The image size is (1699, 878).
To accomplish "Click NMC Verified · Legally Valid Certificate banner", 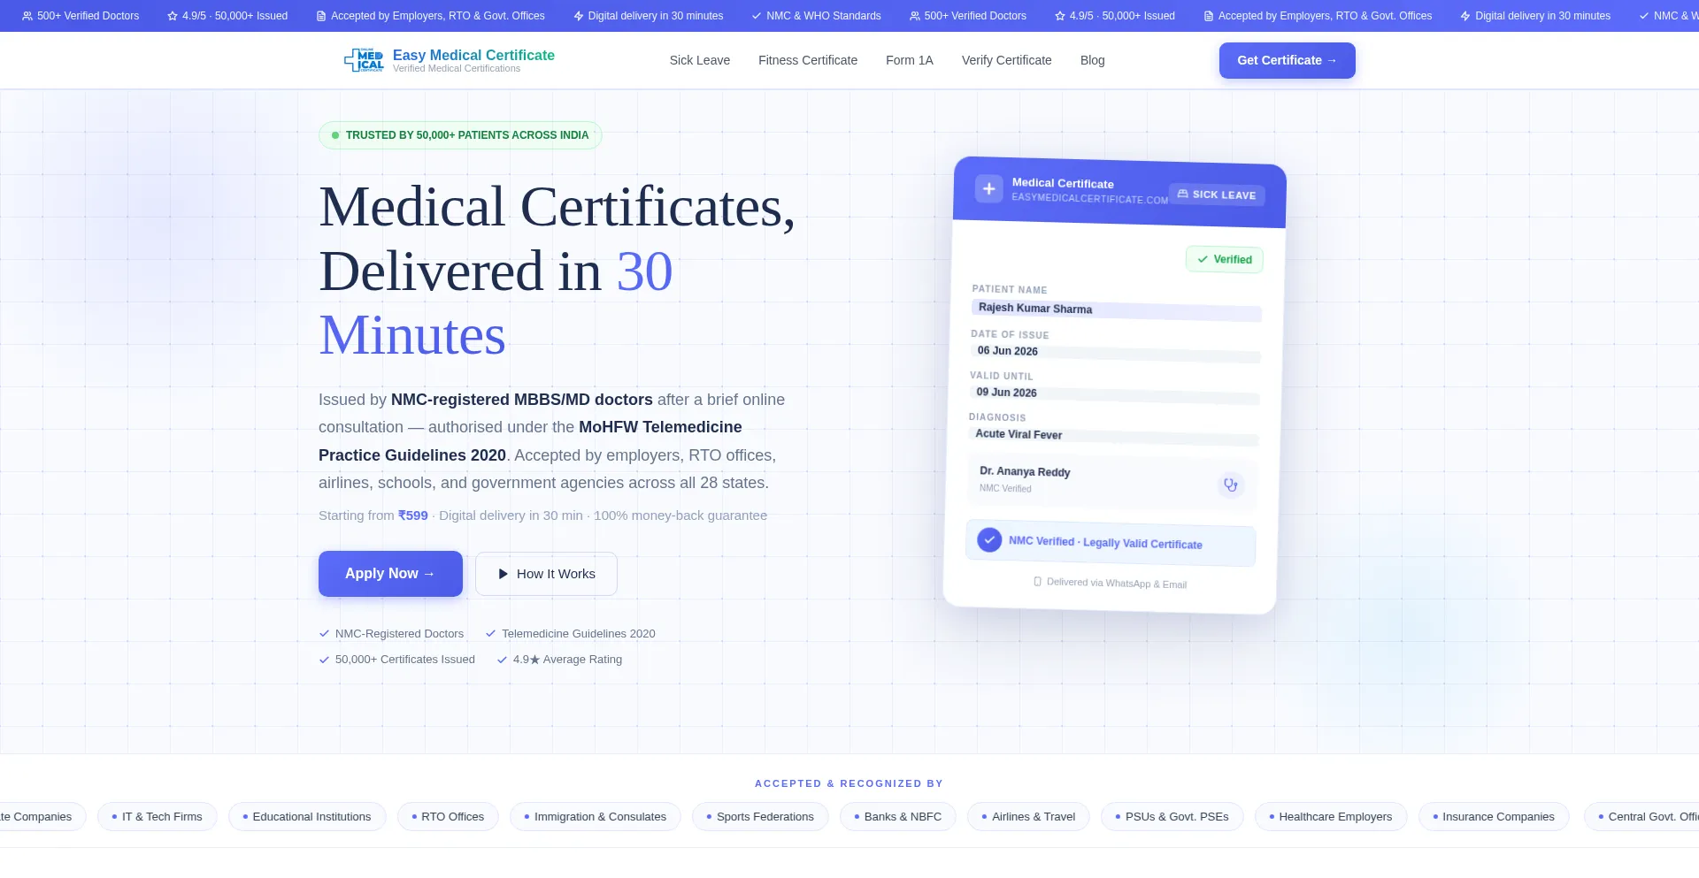I will pyautogui.click(x=1111, y=542).
